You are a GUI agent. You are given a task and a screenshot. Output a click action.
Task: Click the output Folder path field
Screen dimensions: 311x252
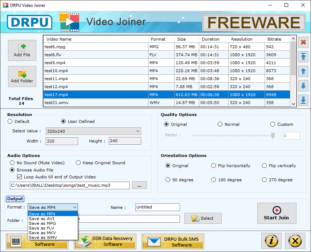click(129, 219)
